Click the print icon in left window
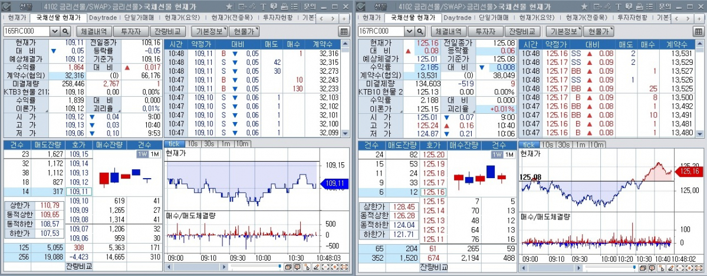Screen dimensions: 707x276 [x=284, y=6]
